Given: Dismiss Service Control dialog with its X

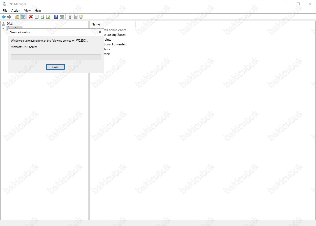Looking at the screenshot, I should coord(100,32).
